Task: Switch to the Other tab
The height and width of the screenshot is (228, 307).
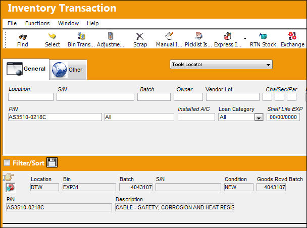Action: 68,70
